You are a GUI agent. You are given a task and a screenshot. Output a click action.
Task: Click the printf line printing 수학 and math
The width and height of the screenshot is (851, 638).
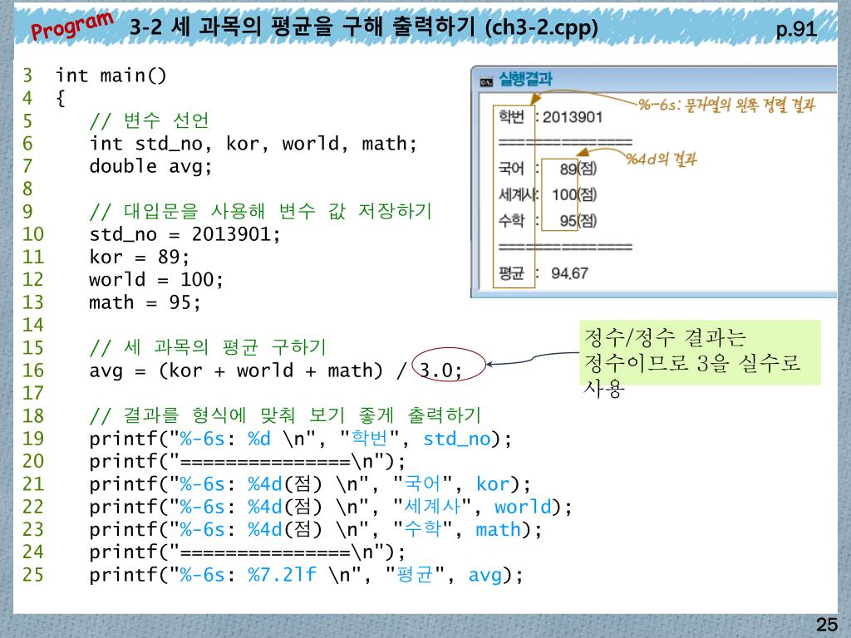tap(316, 529)
